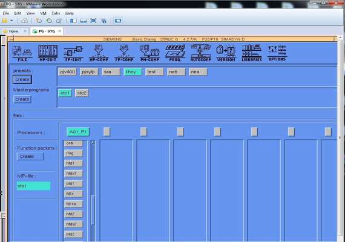
Task: Click the function packet list scroll-up arrow
Action: 93,143
